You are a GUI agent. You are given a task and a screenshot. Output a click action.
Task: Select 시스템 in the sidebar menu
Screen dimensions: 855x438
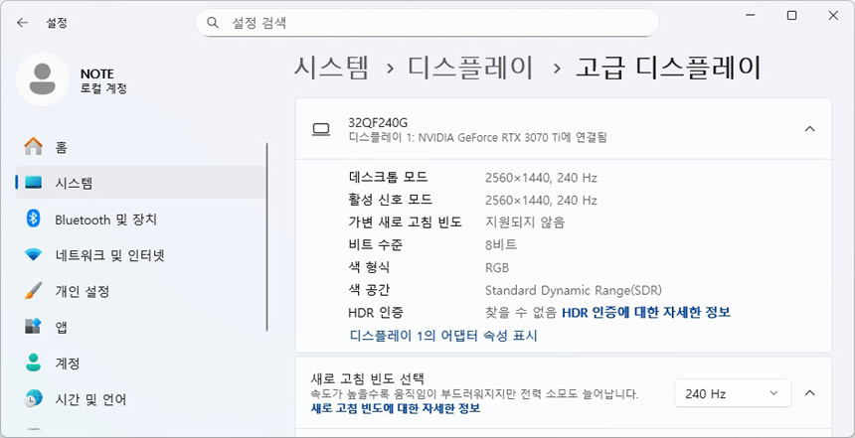pos(74,183)
